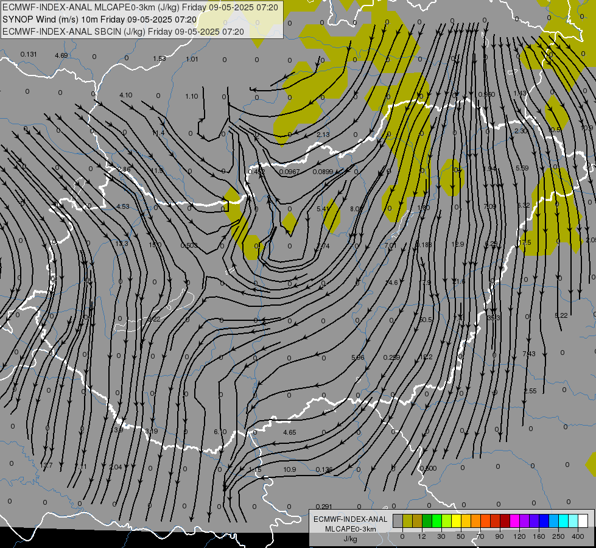596x548 pixels.
Task: Click the legend tick label 50
Action: [x=461, y=536]
